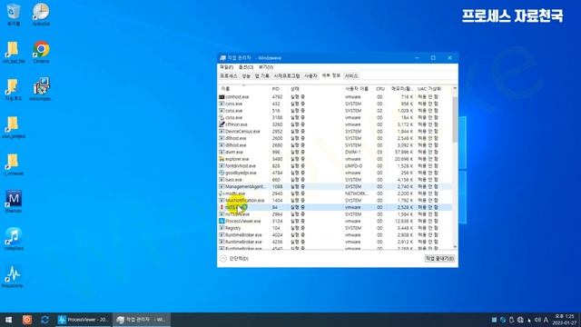581x327 pixels.
Task: Select the ctfmon.exe row
Action: pyautogui.click(x=335, y=124)
